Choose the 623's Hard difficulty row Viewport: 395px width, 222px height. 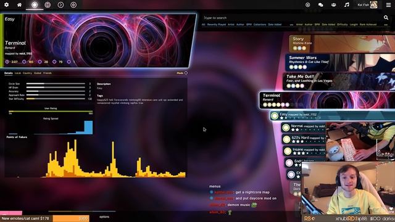(x=304, y=139)
